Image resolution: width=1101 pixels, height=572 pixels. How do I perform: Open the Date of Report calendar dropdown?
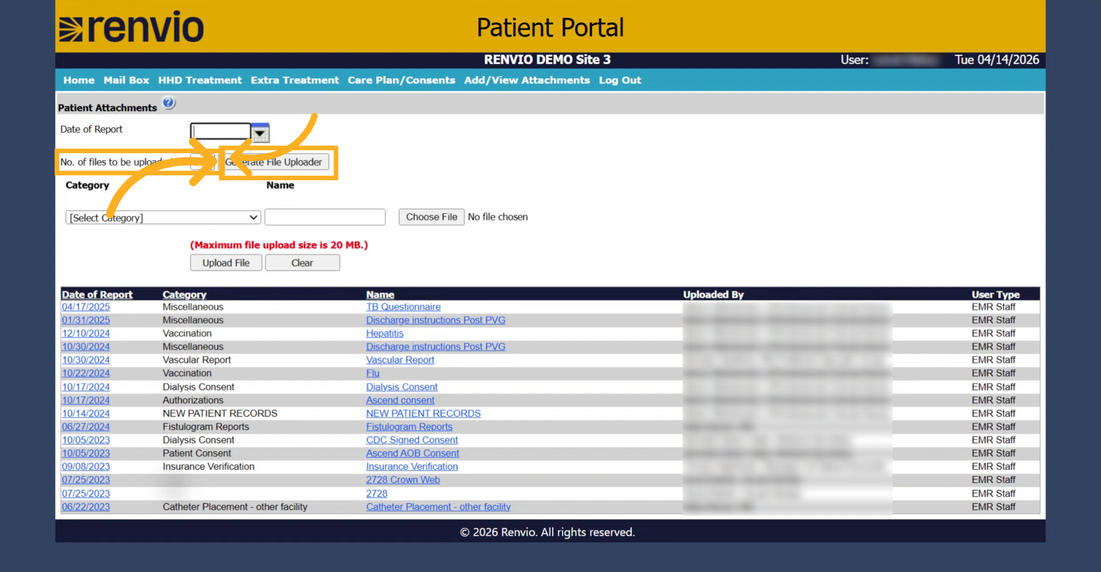tap(260, 133)
